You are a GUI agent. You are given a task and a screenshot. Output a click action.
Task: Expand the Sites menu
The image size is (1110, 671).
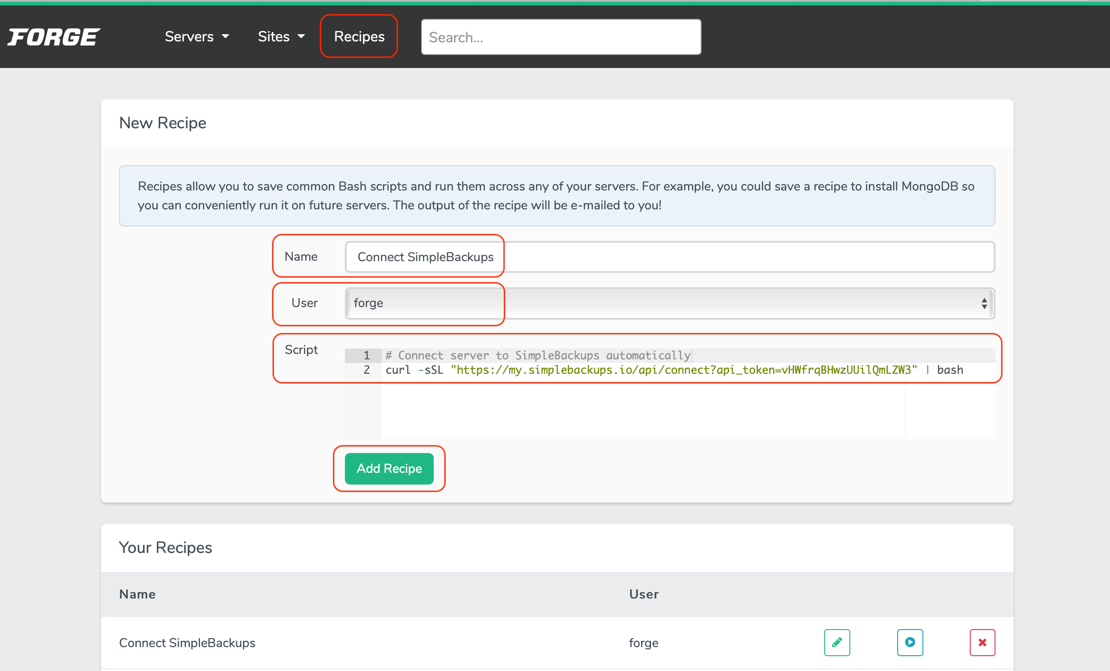tap(280, 36)
